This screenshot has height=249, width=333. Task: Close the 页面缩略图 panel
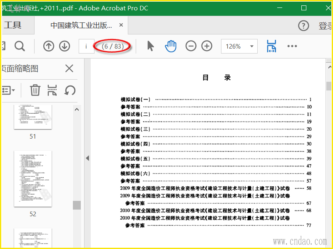tap(69, 68)
